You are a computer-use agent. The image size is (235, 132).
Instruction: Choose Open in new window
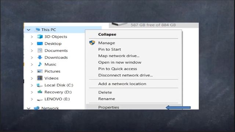pyautogui.click(x=120, y=62)
